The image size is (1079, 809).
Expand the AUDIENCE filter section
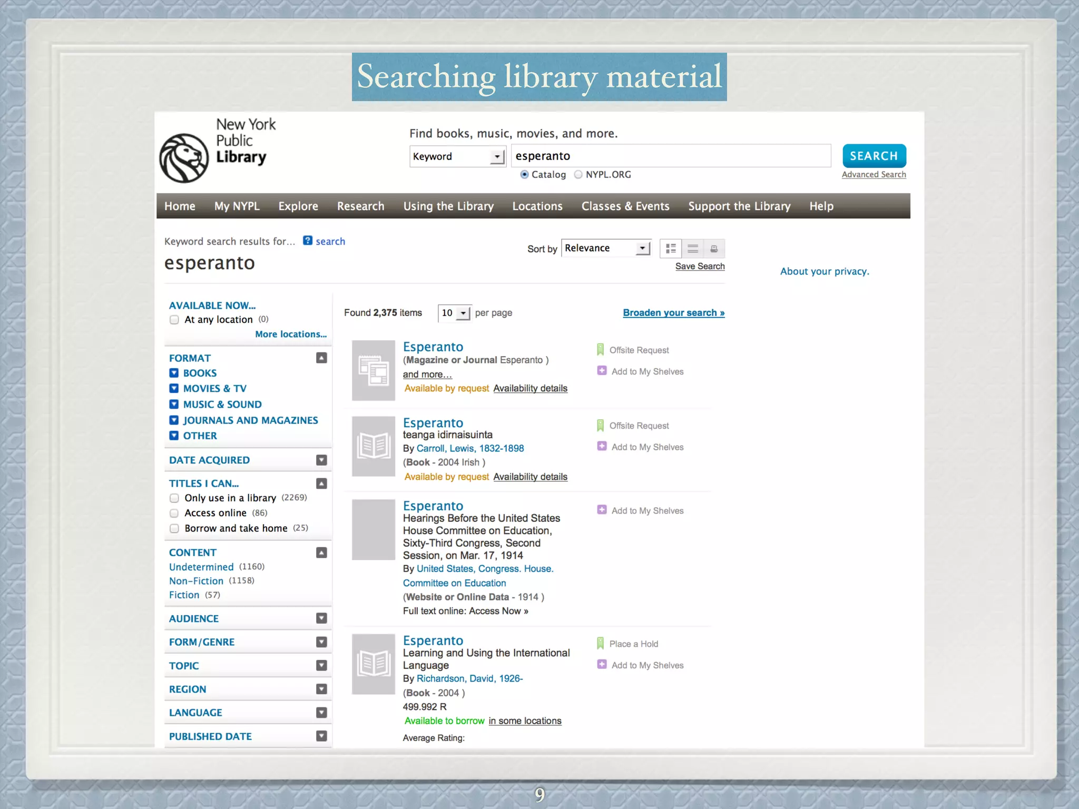click(321, 618)
